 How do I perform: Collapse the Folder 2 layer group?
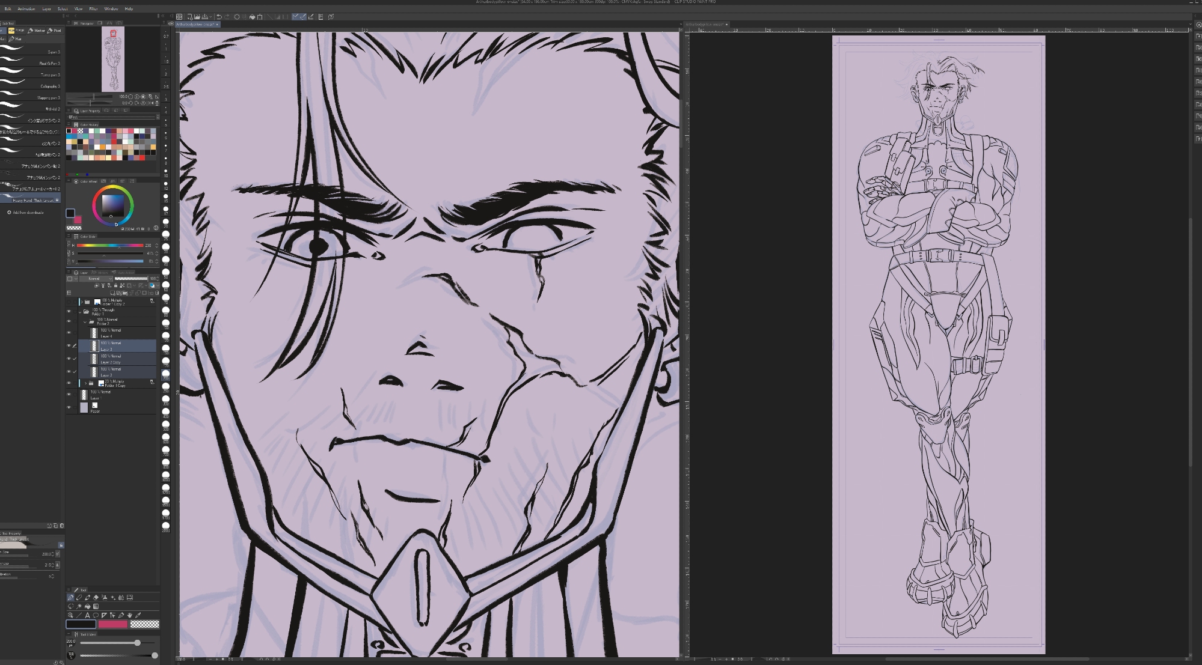[x=85, y=323]
